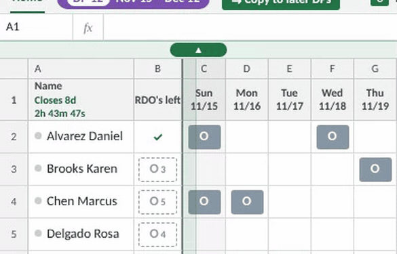Select row 4 header
This screenshot has width=397, height=254.
pos(14,202)
